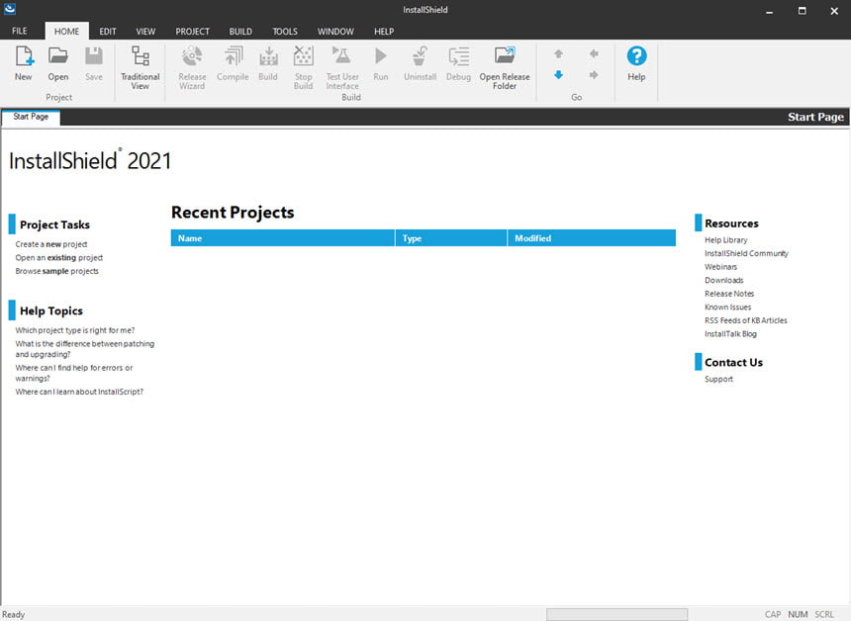Open the Webinars link
This screenshot has height=621, width=851.
720,267
